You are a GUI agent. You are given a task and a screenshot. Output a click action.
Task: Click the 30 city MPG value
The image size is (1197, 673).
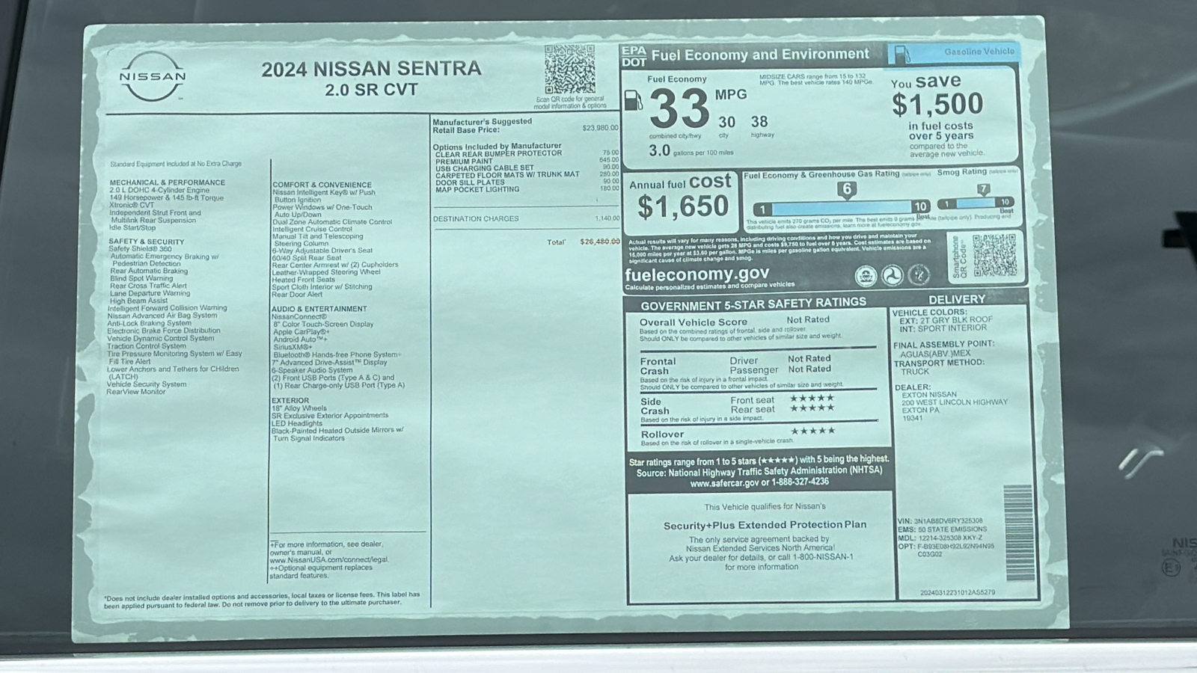(726, 122)
